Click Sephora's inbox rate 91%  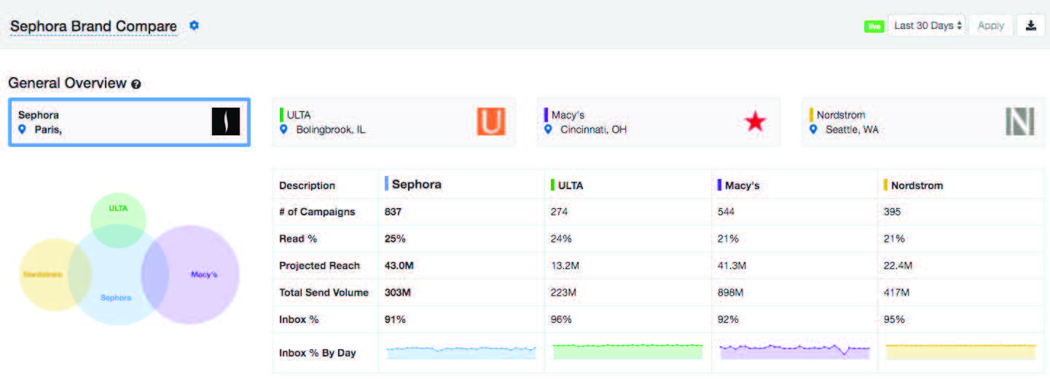click(395, 319)
